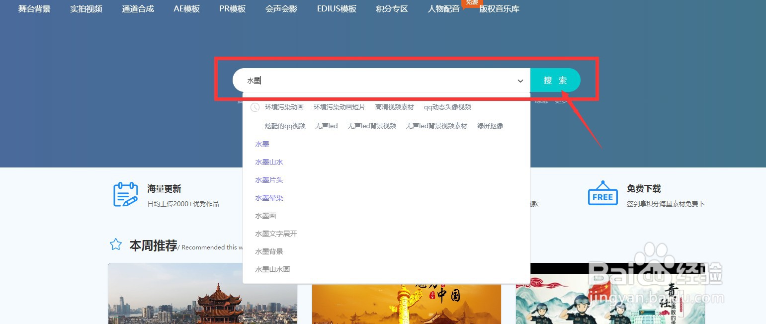Expand the search box dropdown arrow
The height and width of the screenshot is (324, 766).
[x=520, y=81]
